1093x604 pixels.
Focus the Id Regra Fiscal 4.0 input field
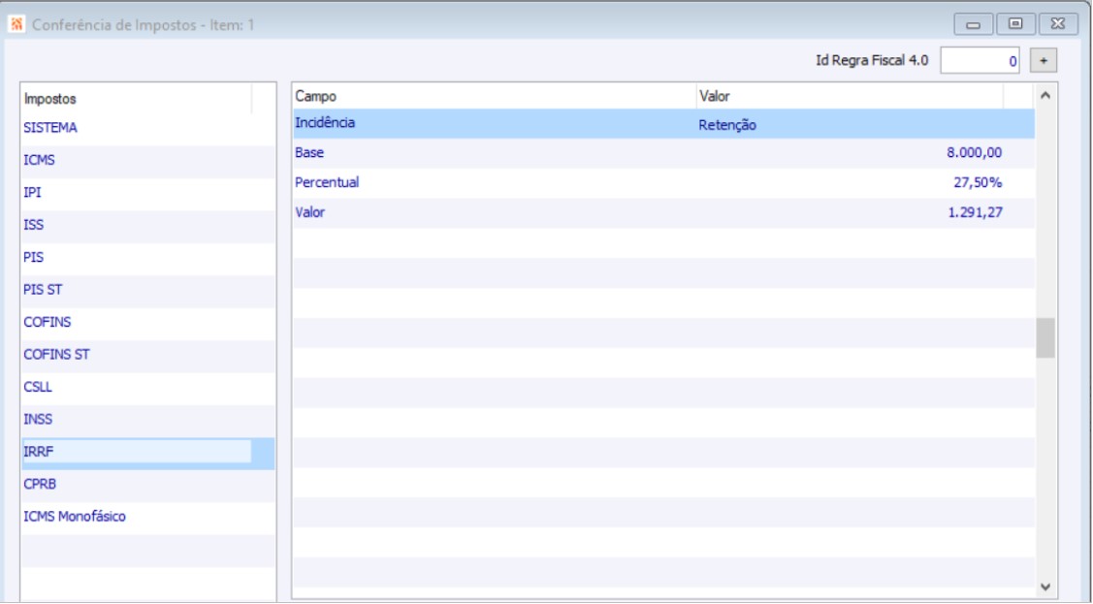(980, 61)
